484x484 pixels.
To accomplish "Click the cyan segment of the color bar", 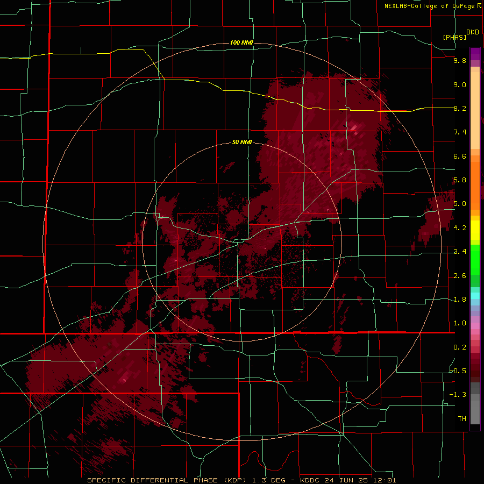I will [x=475, y=296].
